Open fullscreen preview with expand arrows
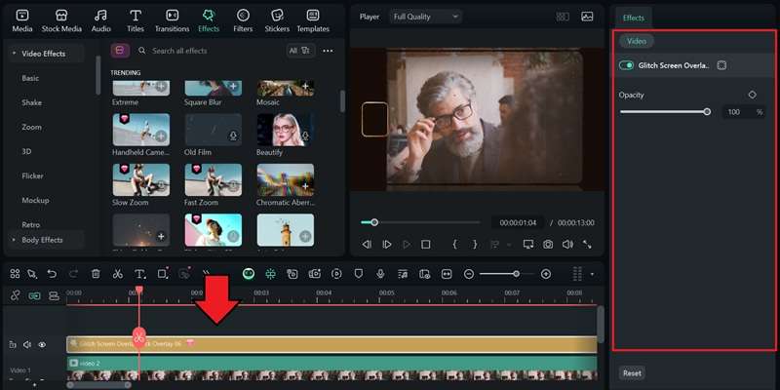The width and height of the screenshot is (780, 390). pyautogui.click(x=587, y=245)
